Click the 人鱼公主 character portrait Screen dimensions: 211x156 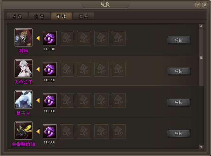coord(24,68)
